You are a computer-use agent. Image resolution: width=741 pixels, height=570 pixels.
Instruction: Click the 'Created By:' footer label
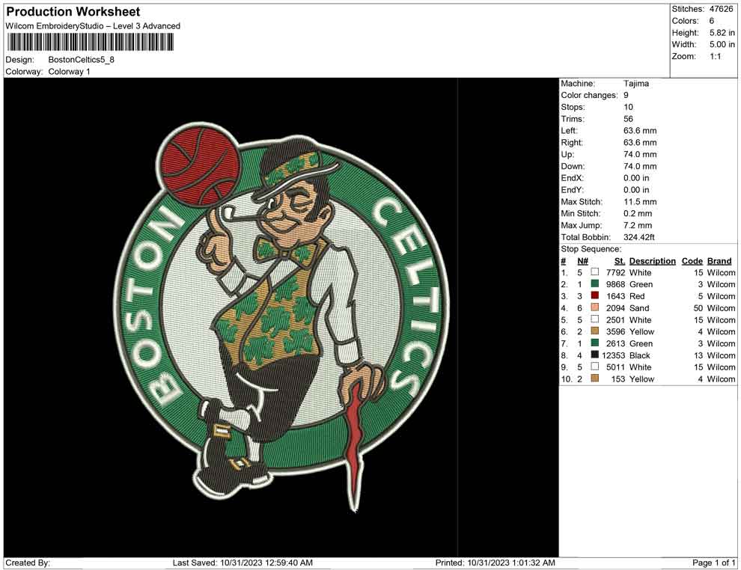tap(28, 563)
